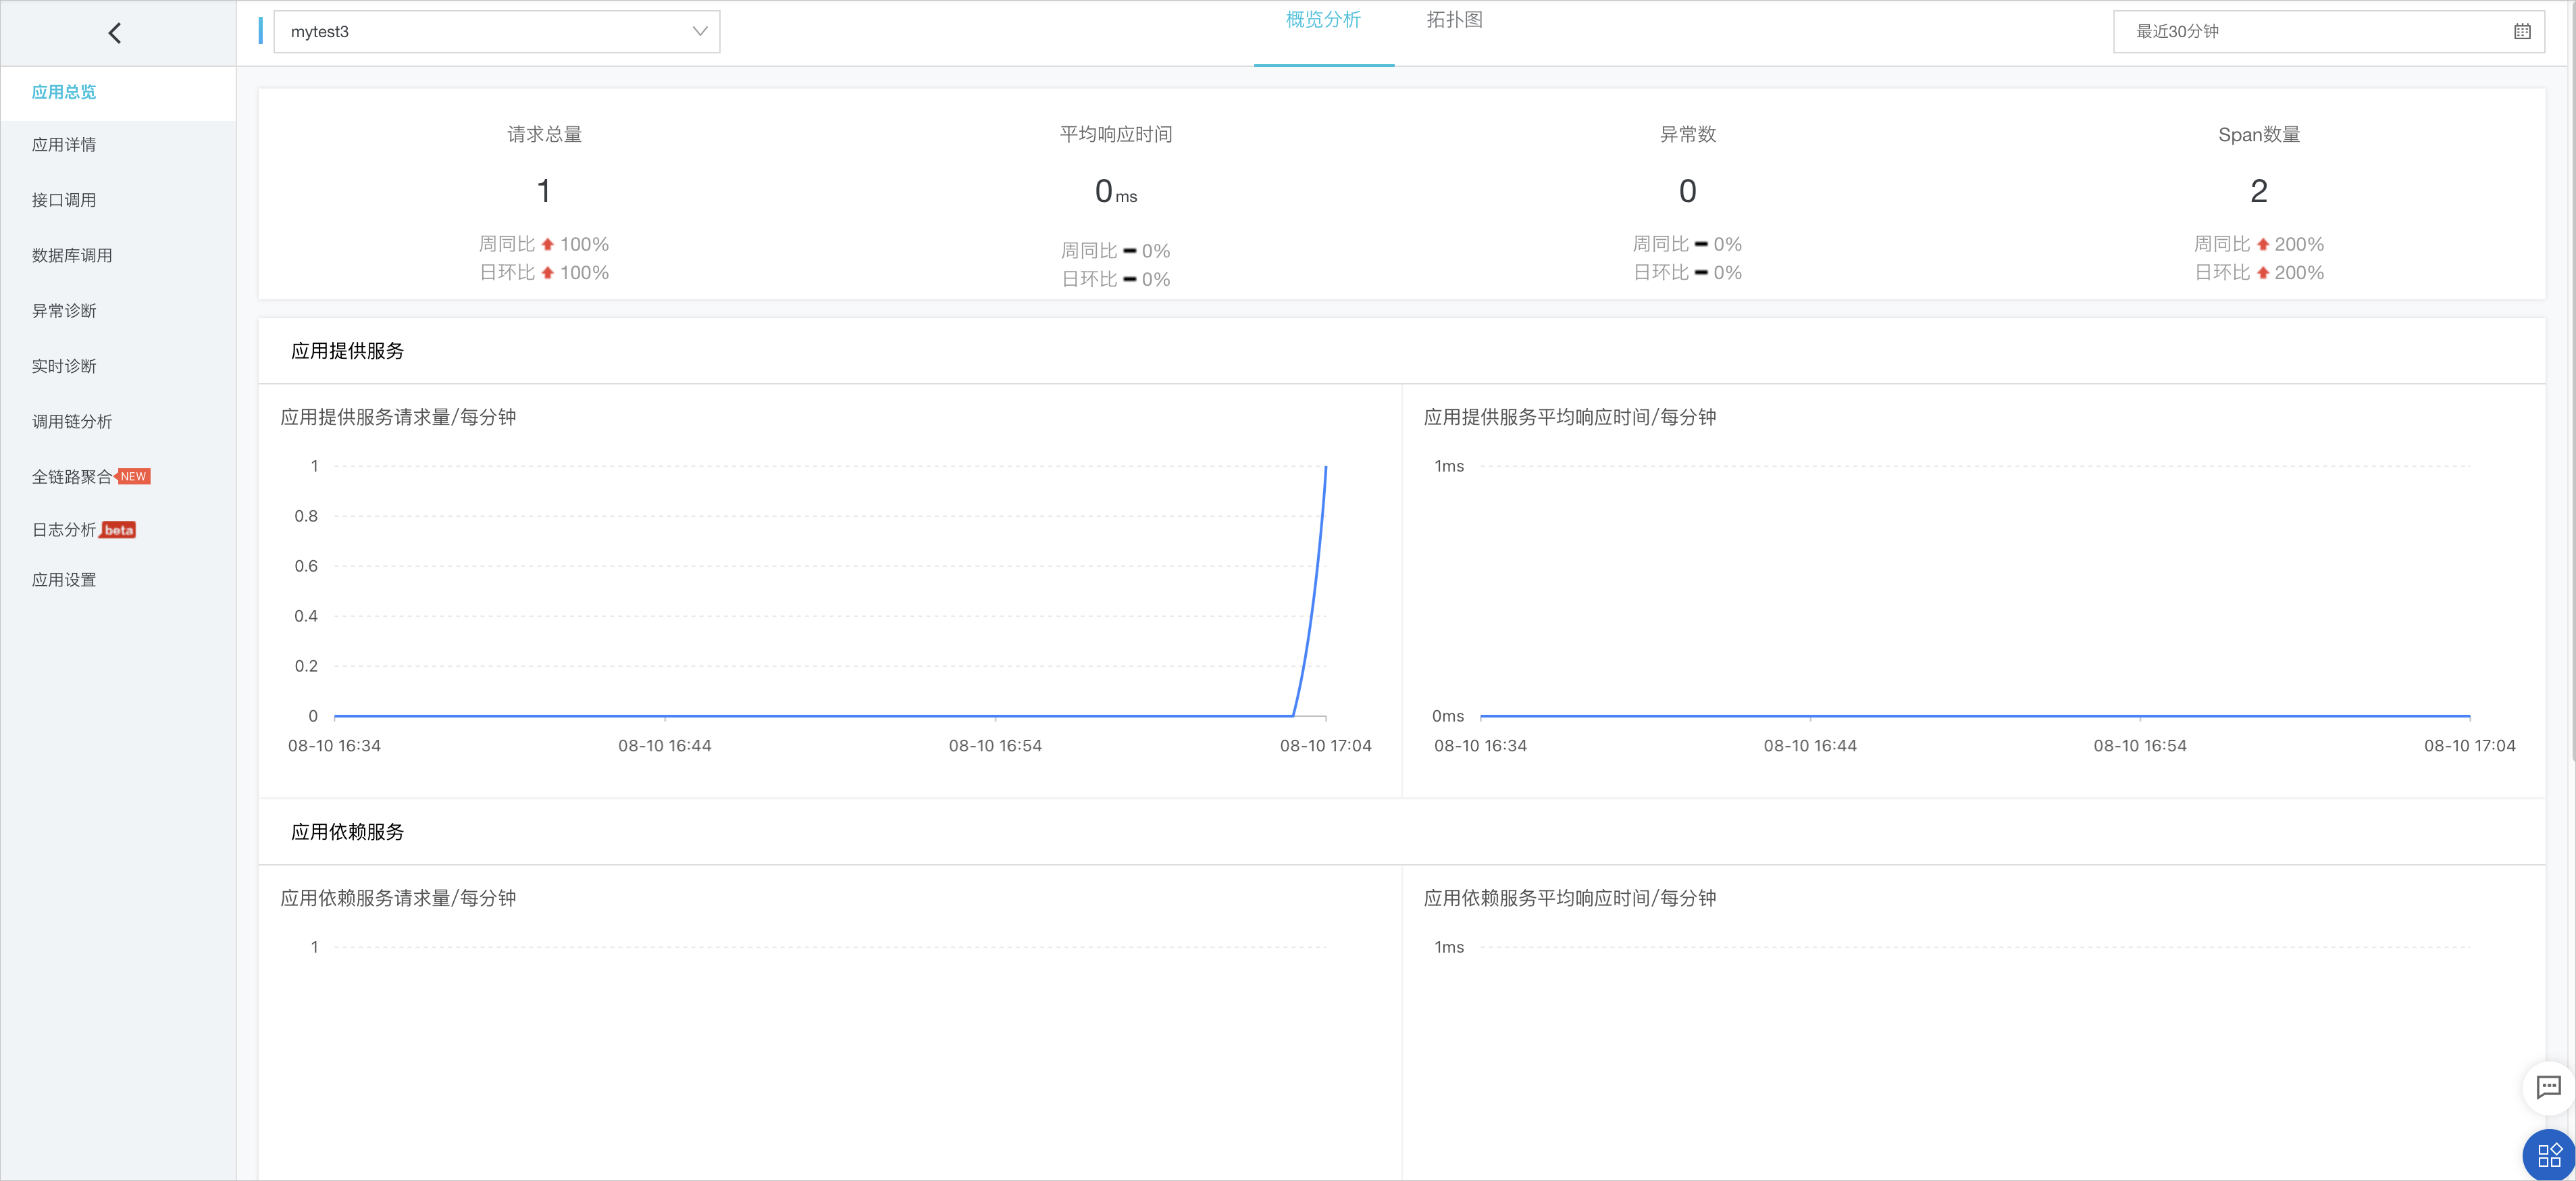
Task: Click the beta badge next to 日志分析
Action: pyautogui.click(x=118, y=530)
